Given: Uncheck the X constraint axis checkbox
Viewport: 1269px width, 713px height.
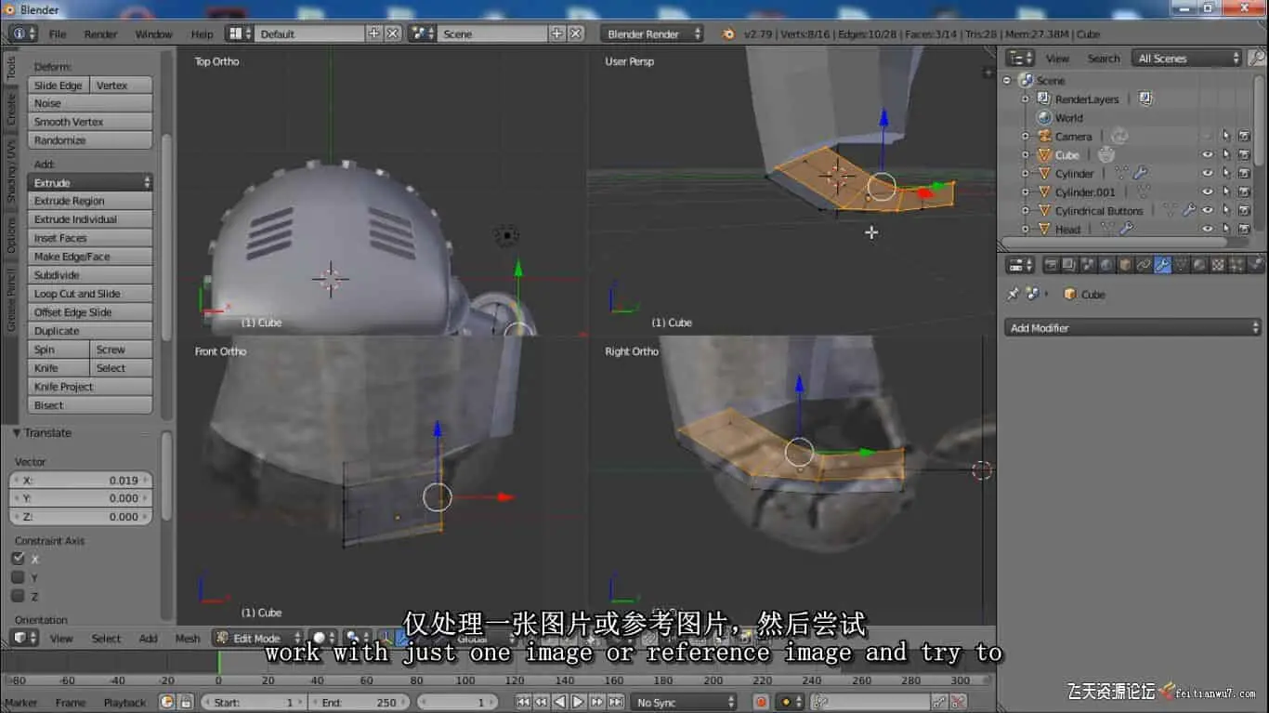Looking at the screenshot, I should [x=18, y=559].
